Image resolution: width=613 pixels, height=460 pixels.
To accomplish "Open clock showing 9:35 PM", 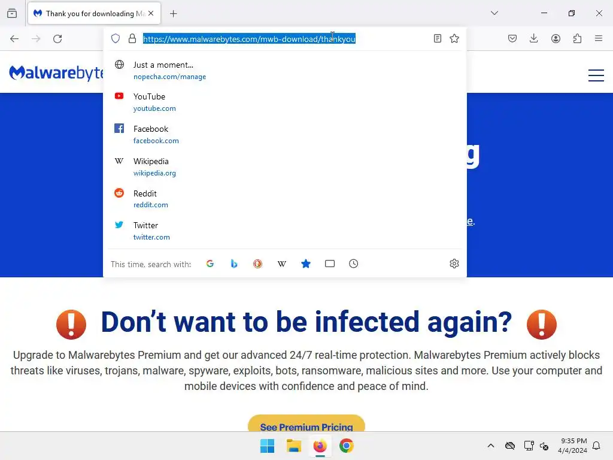I will 573,446.
